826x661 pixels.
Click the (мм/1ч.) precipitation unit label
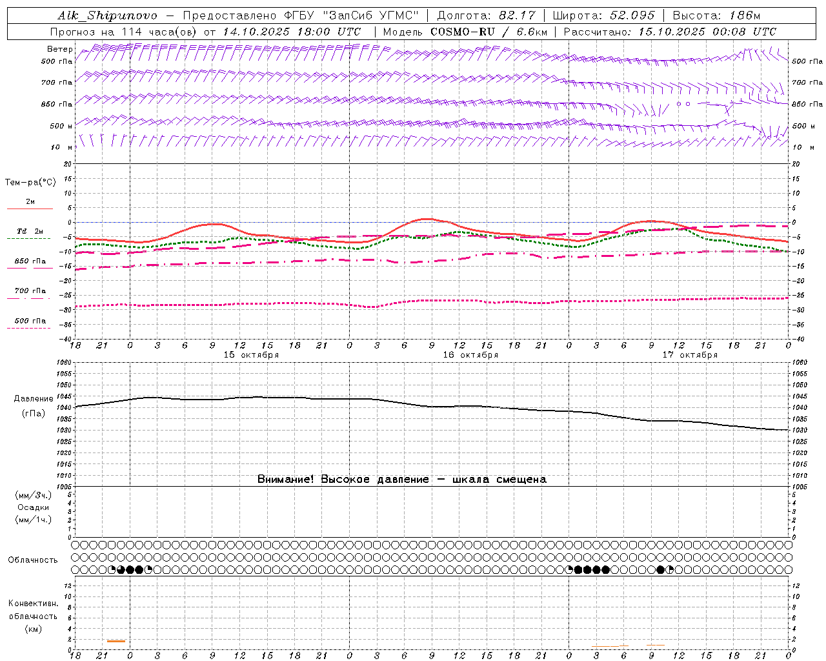(33, 520)
